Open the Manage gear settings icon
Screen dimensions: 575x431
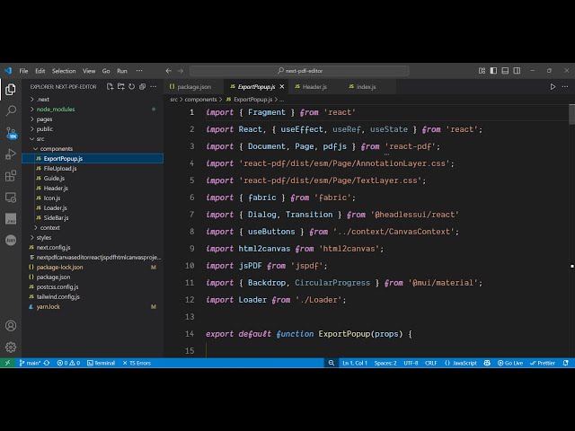(x=11, y=347)
